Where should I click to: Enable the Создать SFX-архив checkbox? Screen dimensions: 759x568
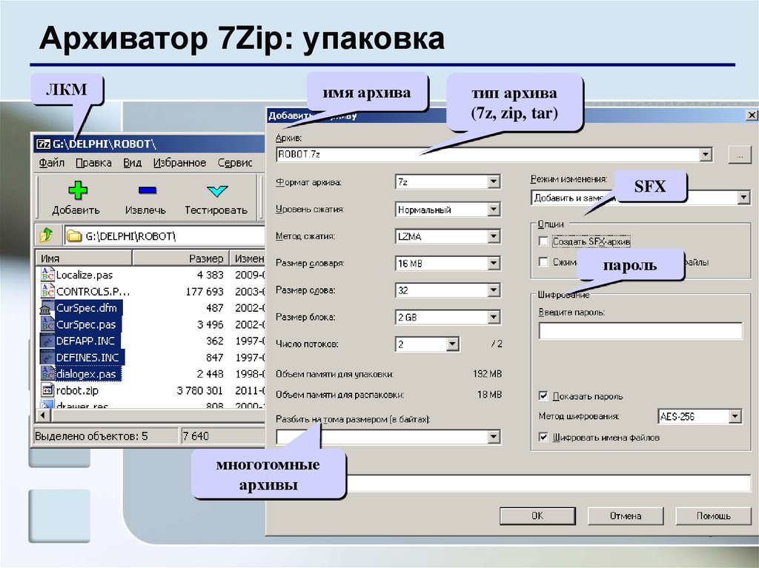543,241
